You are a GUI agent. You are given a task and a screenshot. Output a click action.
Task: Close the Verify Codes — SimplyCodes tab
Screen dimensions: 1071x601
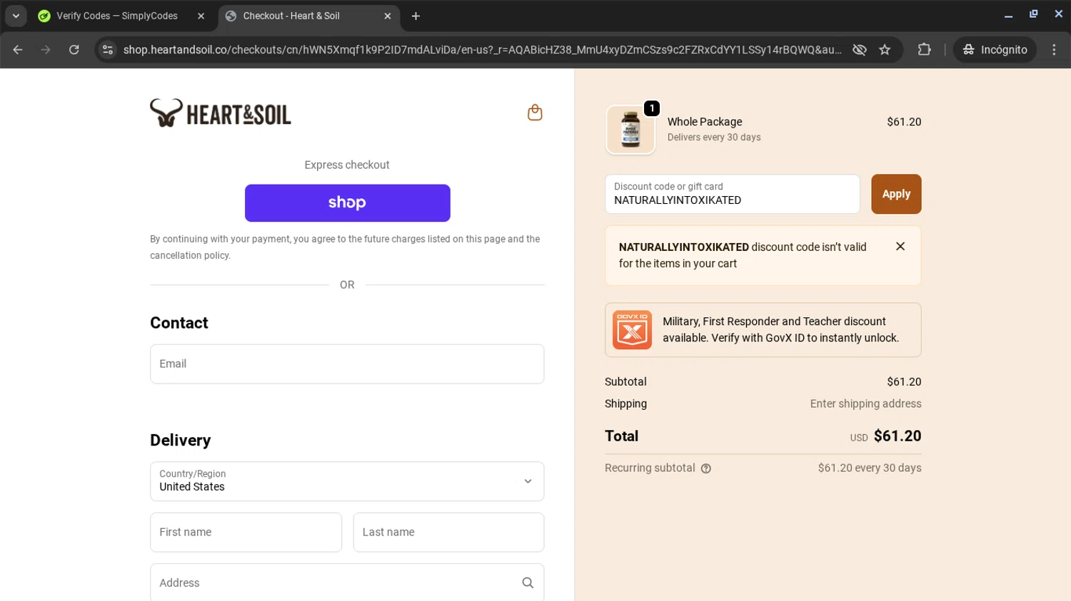click(201, 16)
